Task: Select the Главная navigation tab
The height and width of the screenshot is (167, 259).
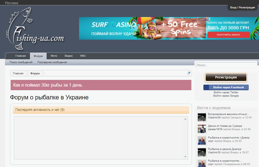Action: [20, 56]
